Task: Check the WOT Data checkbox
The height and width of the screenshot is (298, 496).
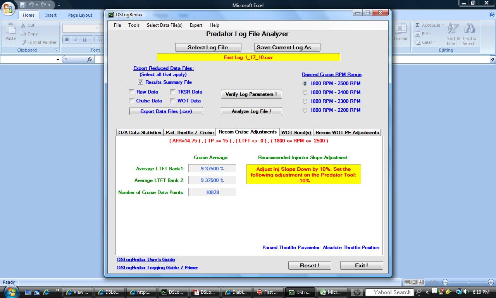Action: pos(173,101)
